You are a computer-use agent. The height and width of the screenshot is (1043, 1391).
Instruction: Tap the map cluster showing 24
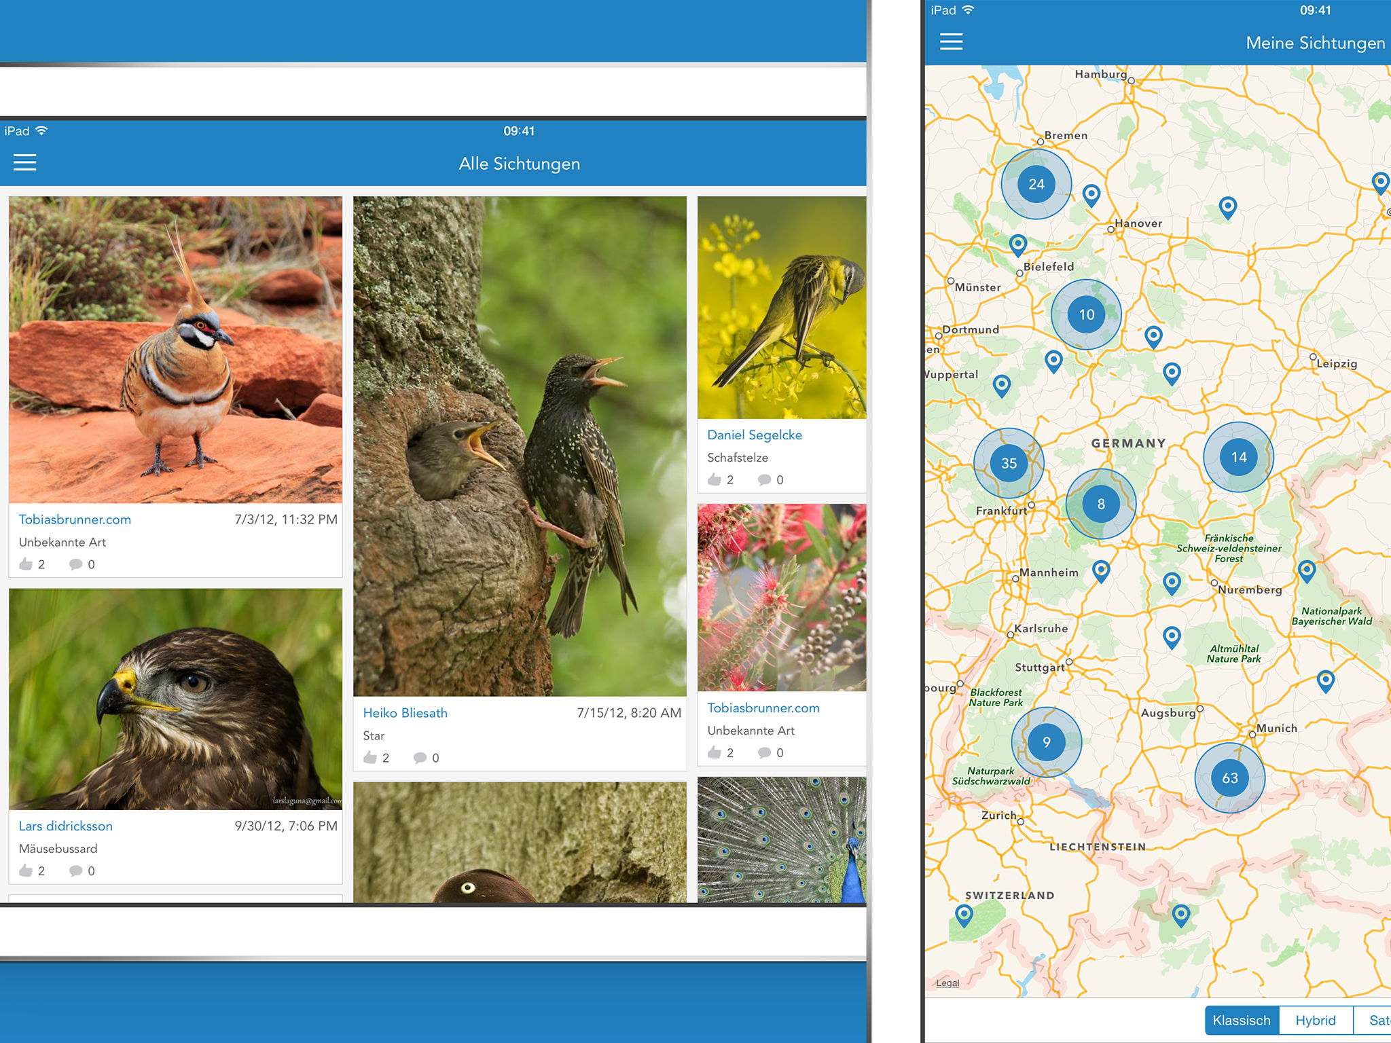1036,184
